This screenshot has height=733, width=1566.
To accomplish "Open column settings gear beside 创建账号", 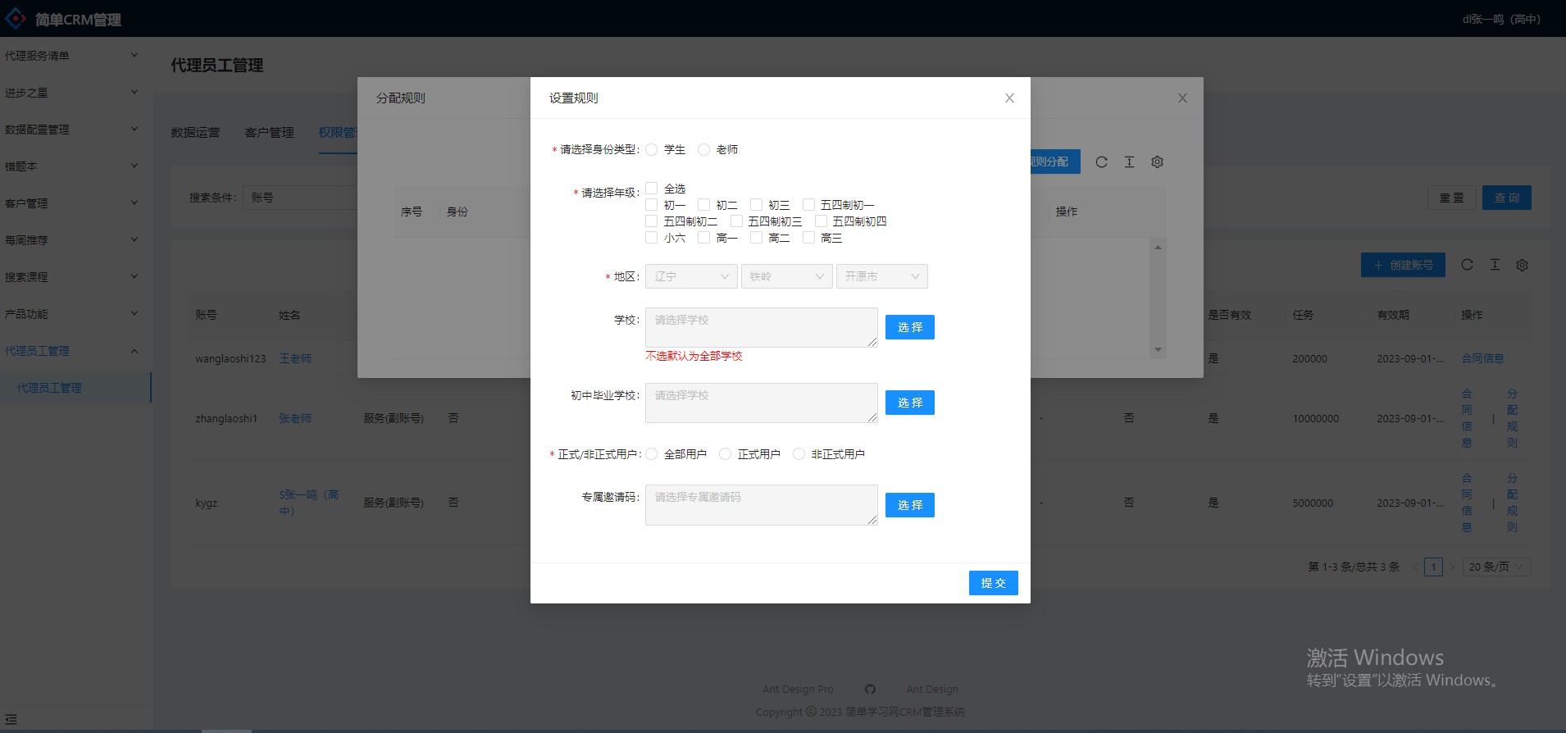I will (x=1522, y=265).
